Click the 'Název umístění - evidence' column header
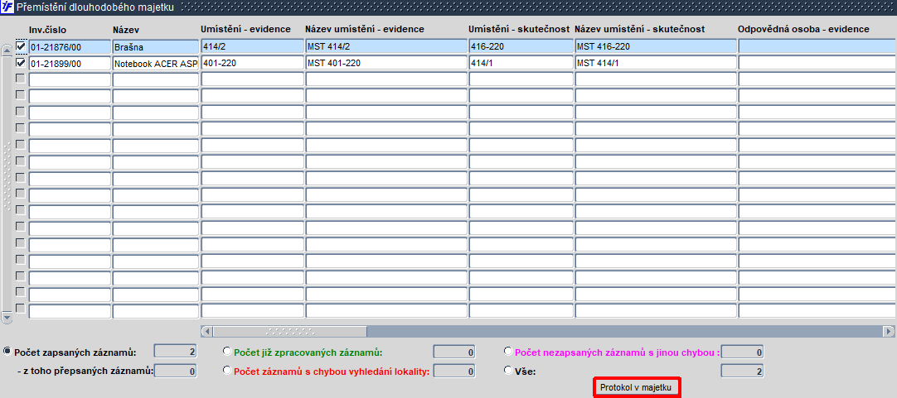The image size is (897, 398). tap(365, 29)
